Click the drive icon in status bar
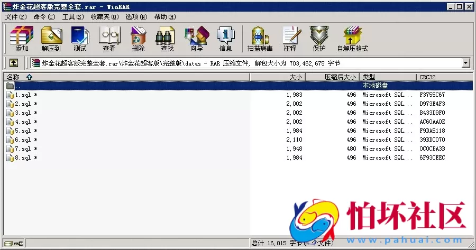The width and height of the screenshot is (476, 250). point(8,243)
